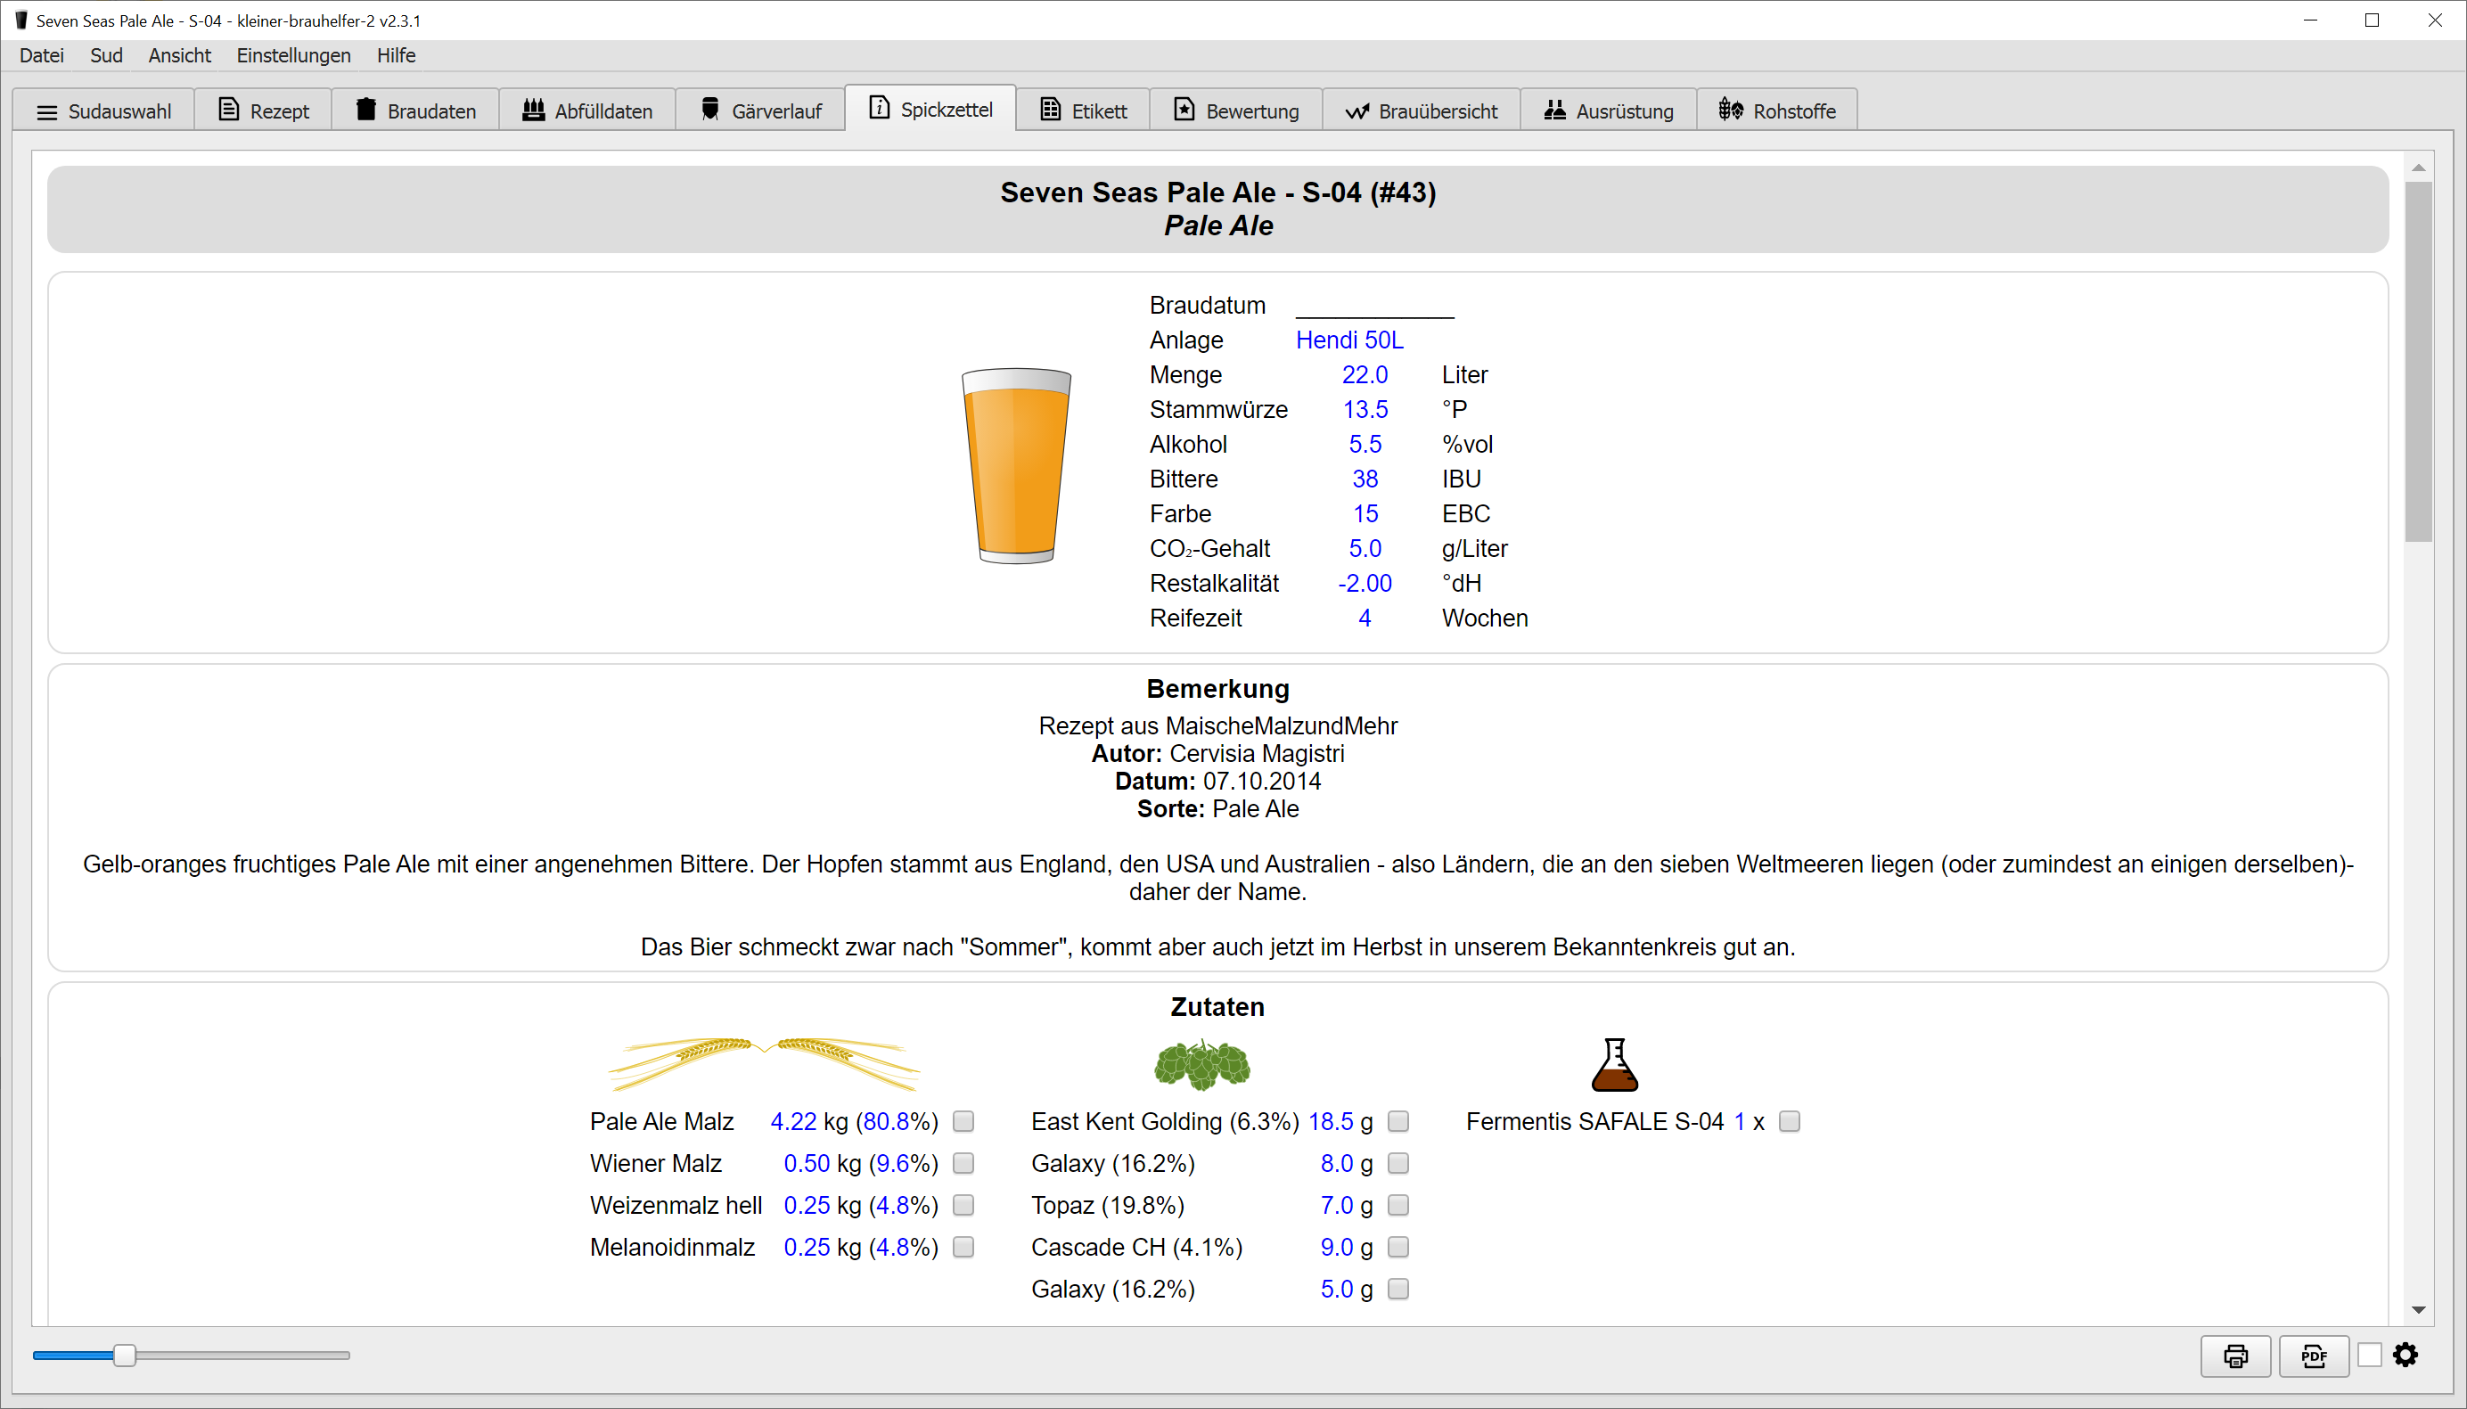The width and height of the screenshot is (2467, 1409).
Task: Tick the East Kent Golding checkbox
Action: tap(1398, 1122)
